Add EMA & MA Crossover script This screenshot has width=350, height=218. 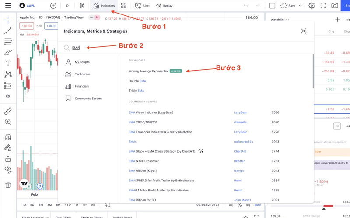(144, 161)
